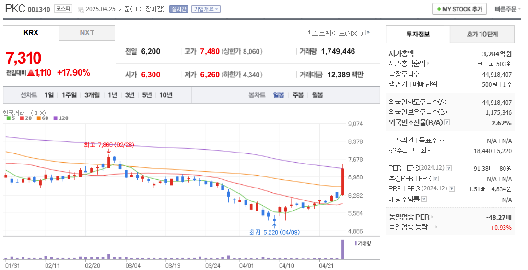The height and width of the screenshot is (270, 528).
Task: Switch candlestick chart to 월봉
Action: coord(317,95)
